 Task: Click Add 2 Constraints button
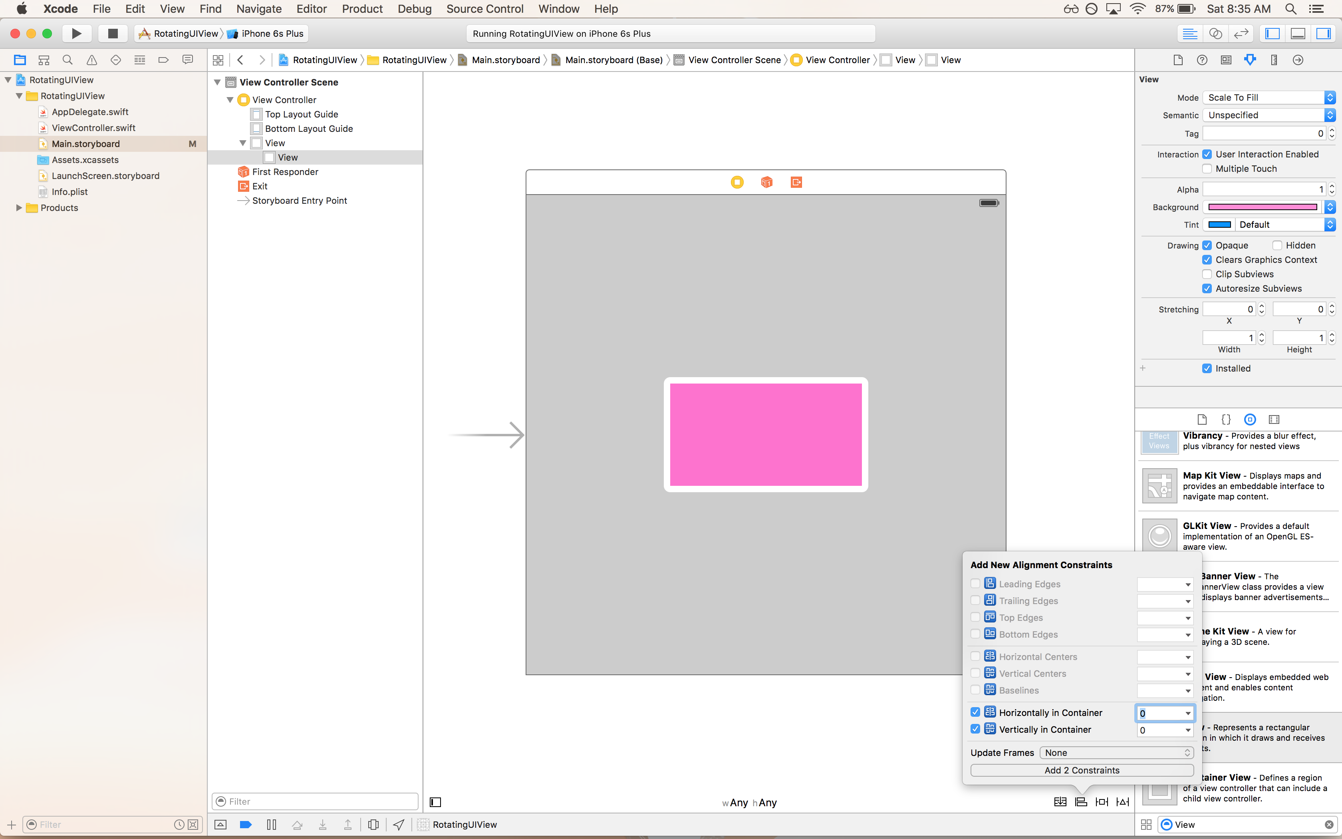(x=1082, y=770)
